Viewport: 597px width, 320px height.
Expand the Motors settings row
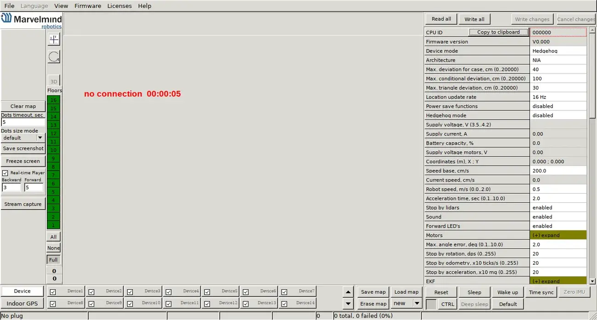tap(558, 235)
